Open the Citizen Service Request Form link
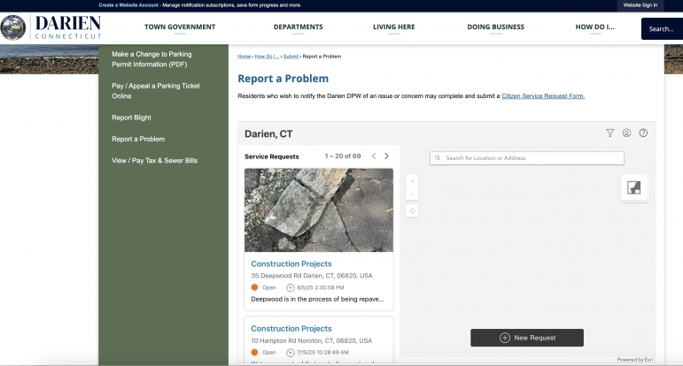The width and height of the screenshot is (683, 366). (x=543, y=96)
